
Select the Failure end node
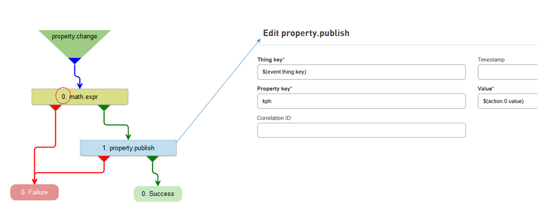(x=34, y=192)
